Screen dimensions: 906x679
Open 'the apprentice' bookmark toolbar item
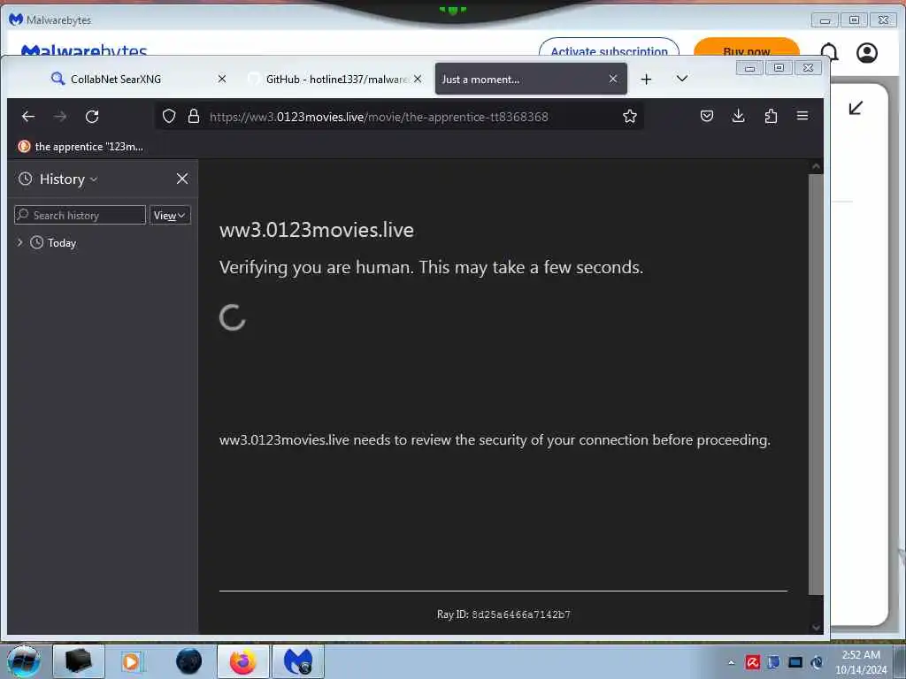tap(81, 147)
